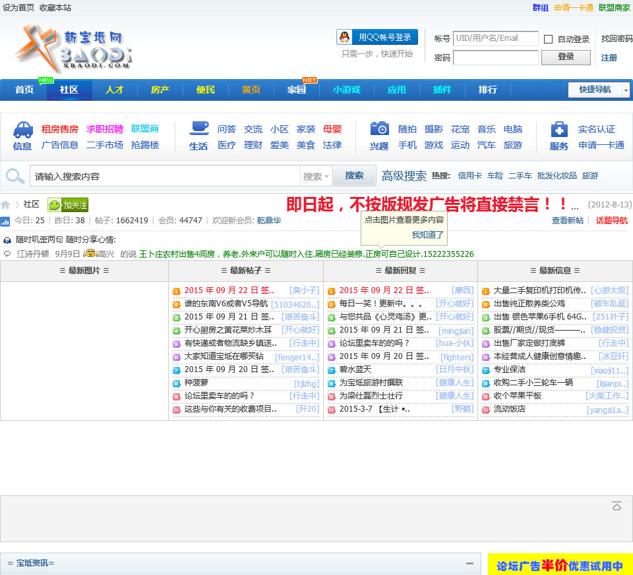Image resolution: width=633 pixels, height=575 pixels.
Task: Click the medical kit 服务 icon
Action: pos(559,130)
